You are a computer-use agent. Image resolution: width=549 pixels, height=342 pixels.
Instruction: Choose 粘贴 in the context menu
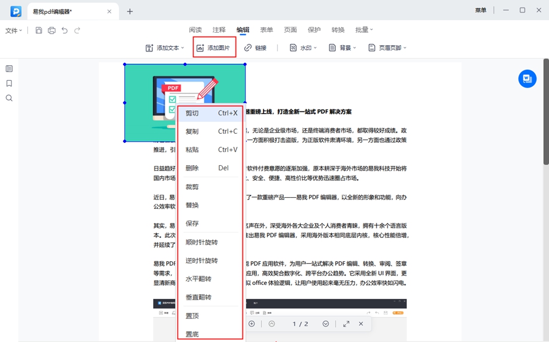(210, 149)
